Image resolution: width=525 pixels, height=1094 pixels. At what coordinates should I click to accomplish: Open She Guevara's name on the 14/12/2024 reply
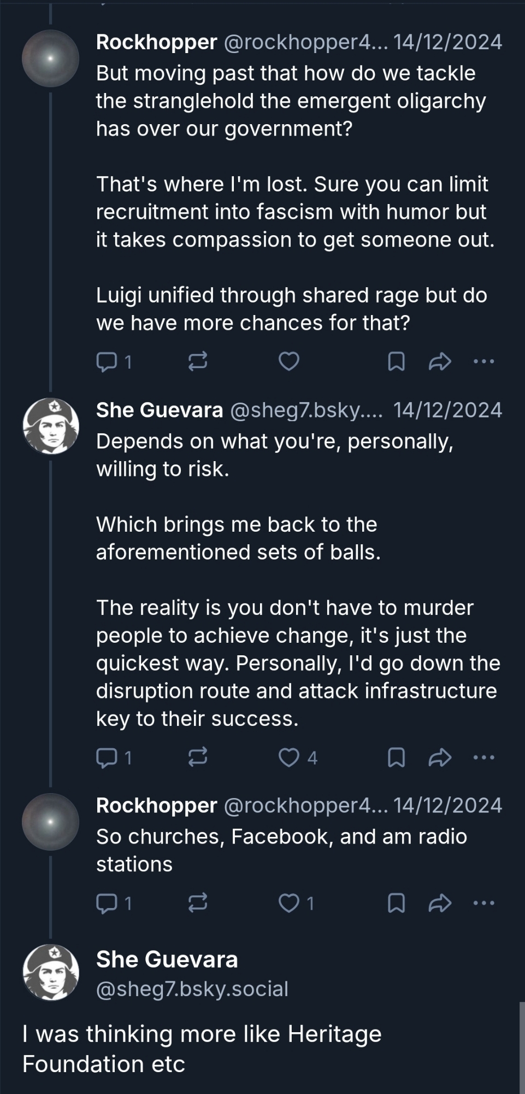(x=160, y=410)
